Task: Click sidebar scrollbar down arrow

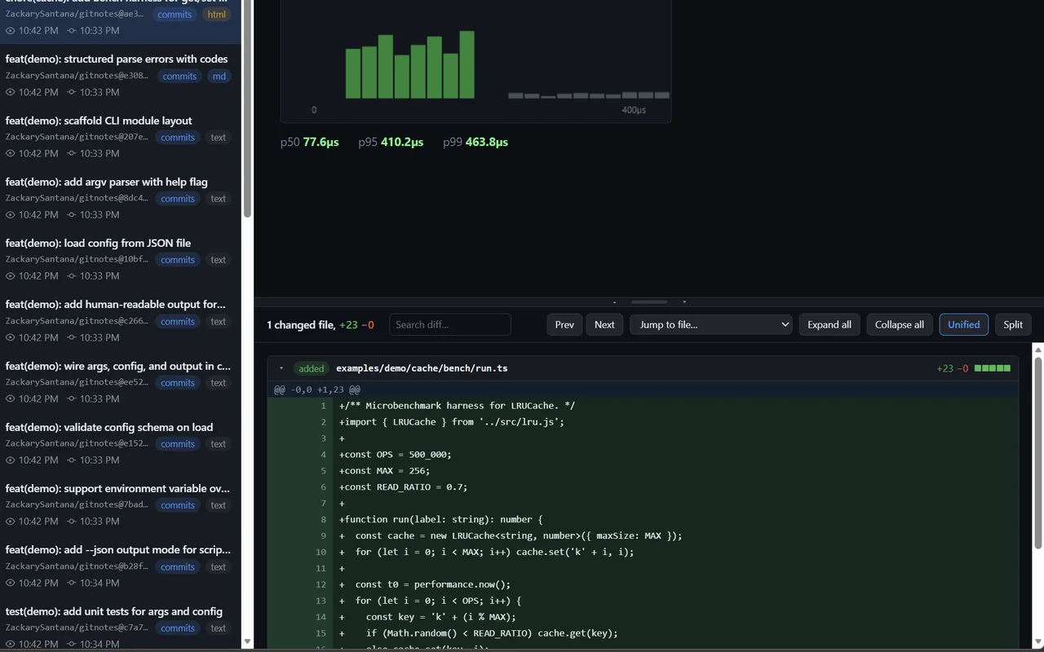Action: click(247, 642)
